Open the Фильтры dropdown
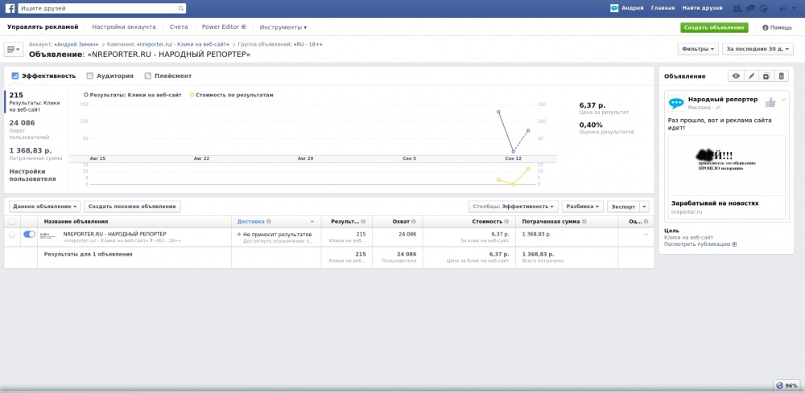This screenshot has width=805, height=393. point(698,49)
